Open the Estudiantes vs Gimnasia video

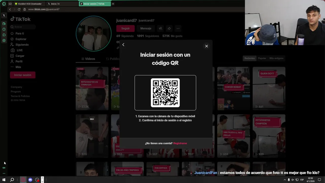92,88
